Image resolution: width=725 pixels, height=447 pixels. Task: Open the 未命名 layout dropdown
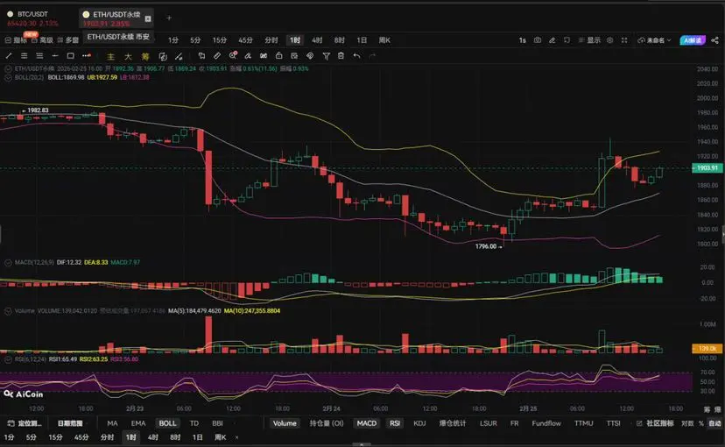[x=654, y=40]
